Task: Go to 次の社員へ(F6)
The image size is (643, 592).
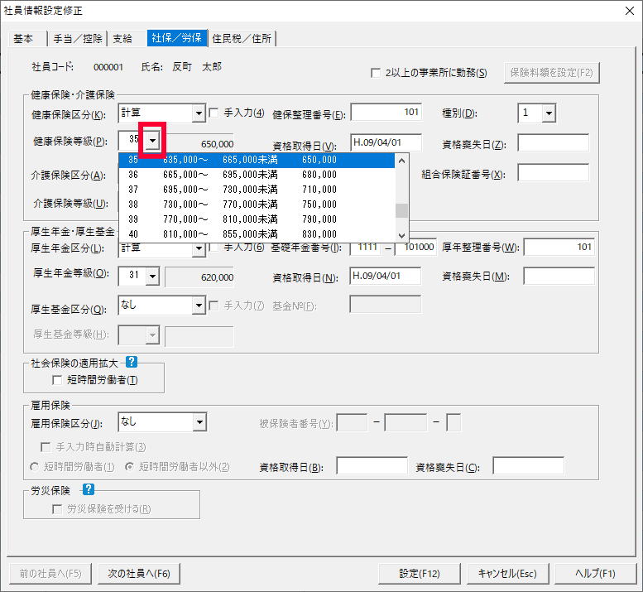Action: click(x=138, y=573)
